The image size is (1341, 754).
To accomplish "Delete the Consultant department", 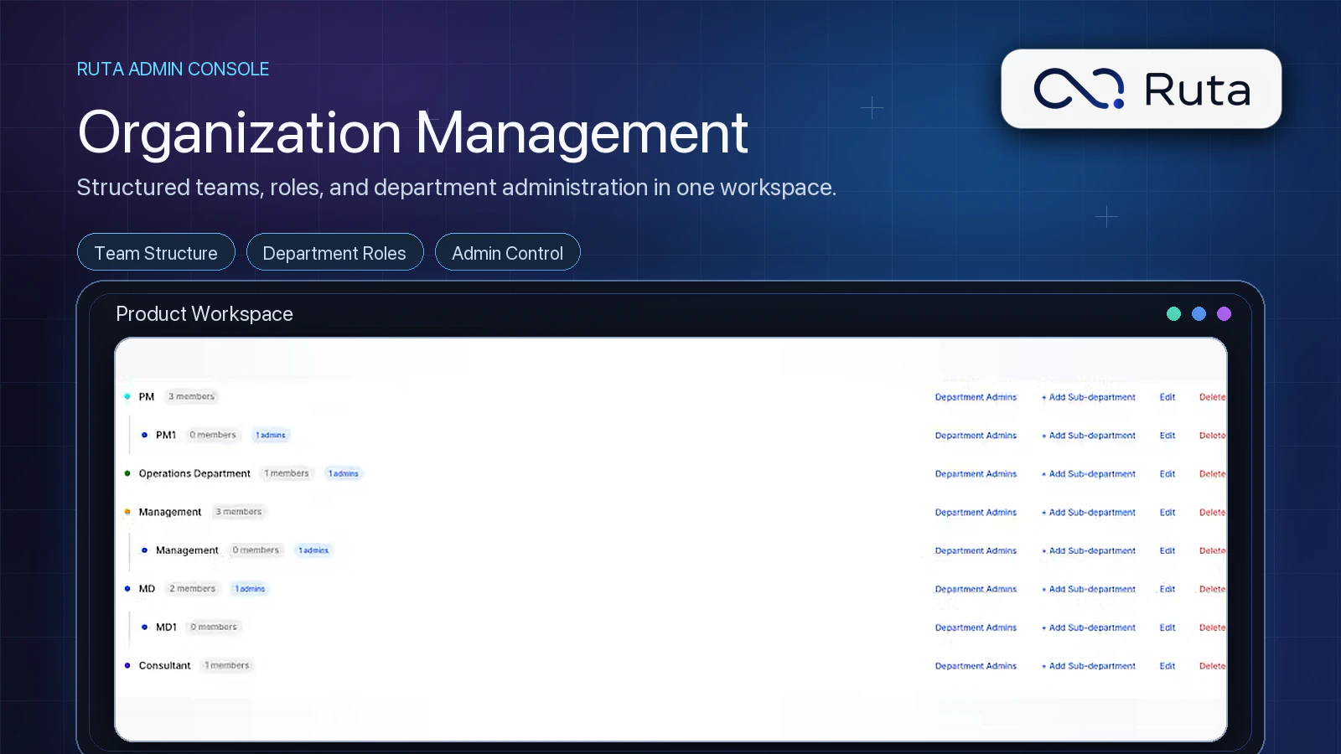I will point(1212,667).
